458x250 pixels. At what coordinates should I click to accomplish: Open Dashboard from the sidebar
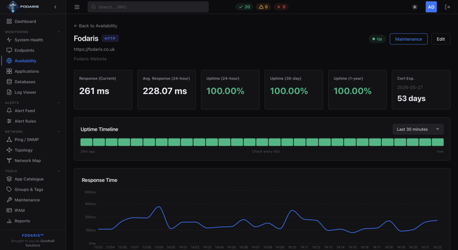click(x=33, y=22)
